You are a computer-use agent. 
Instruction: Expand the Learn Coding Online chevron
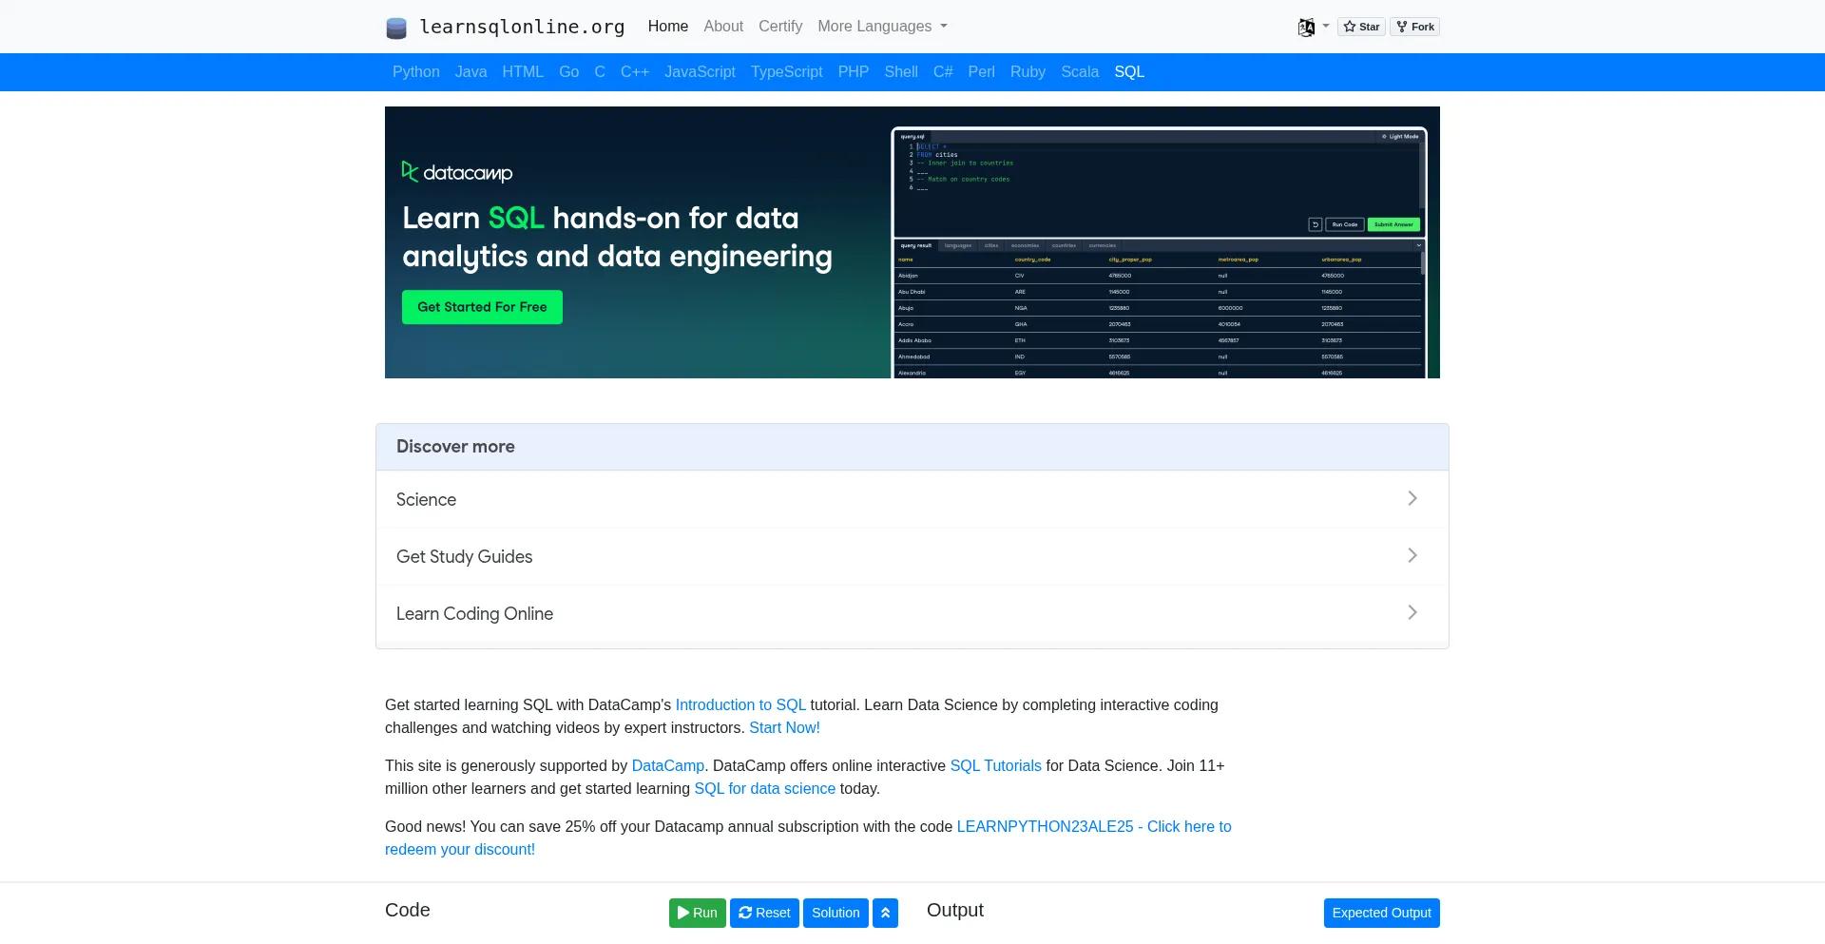(x=1412, y=612)
